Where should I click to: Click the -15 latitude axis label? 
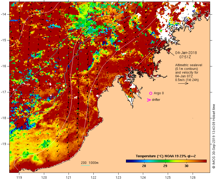(3, 40)
